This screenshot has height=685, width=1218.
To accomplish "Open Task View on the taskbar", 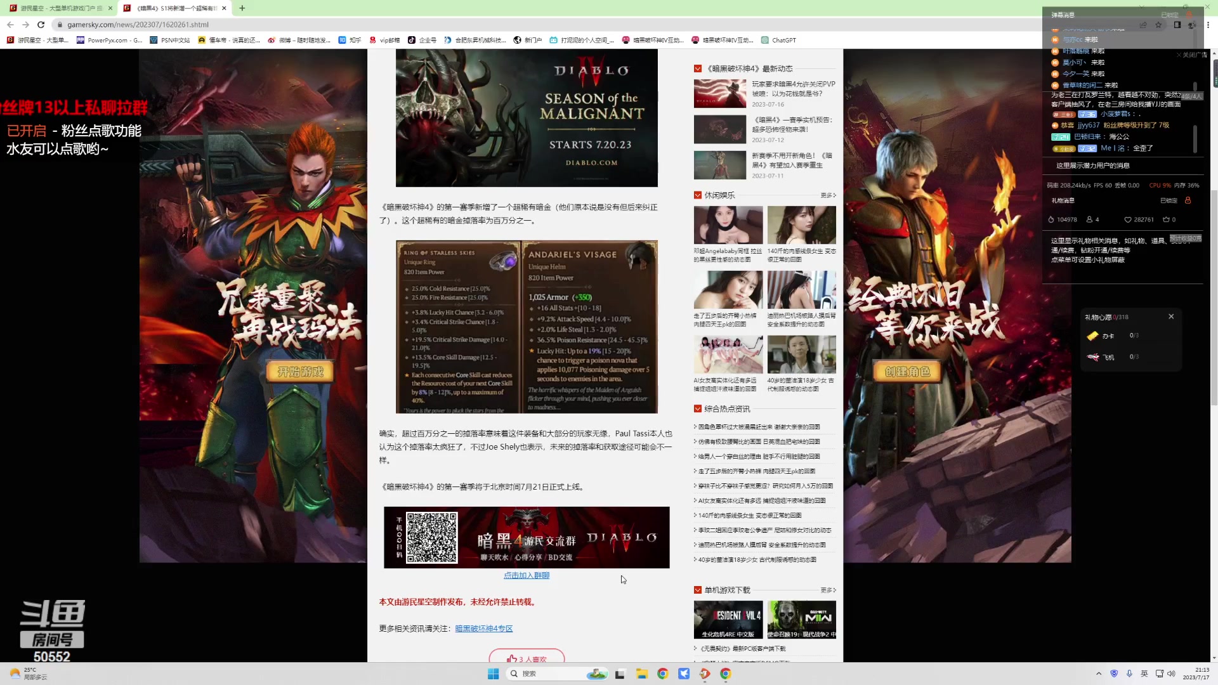I will click(x=620, y=674).
